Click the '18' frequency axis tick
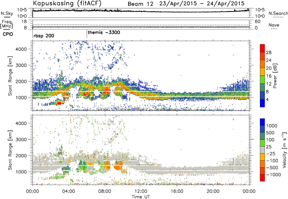 [x=24, y=22]
